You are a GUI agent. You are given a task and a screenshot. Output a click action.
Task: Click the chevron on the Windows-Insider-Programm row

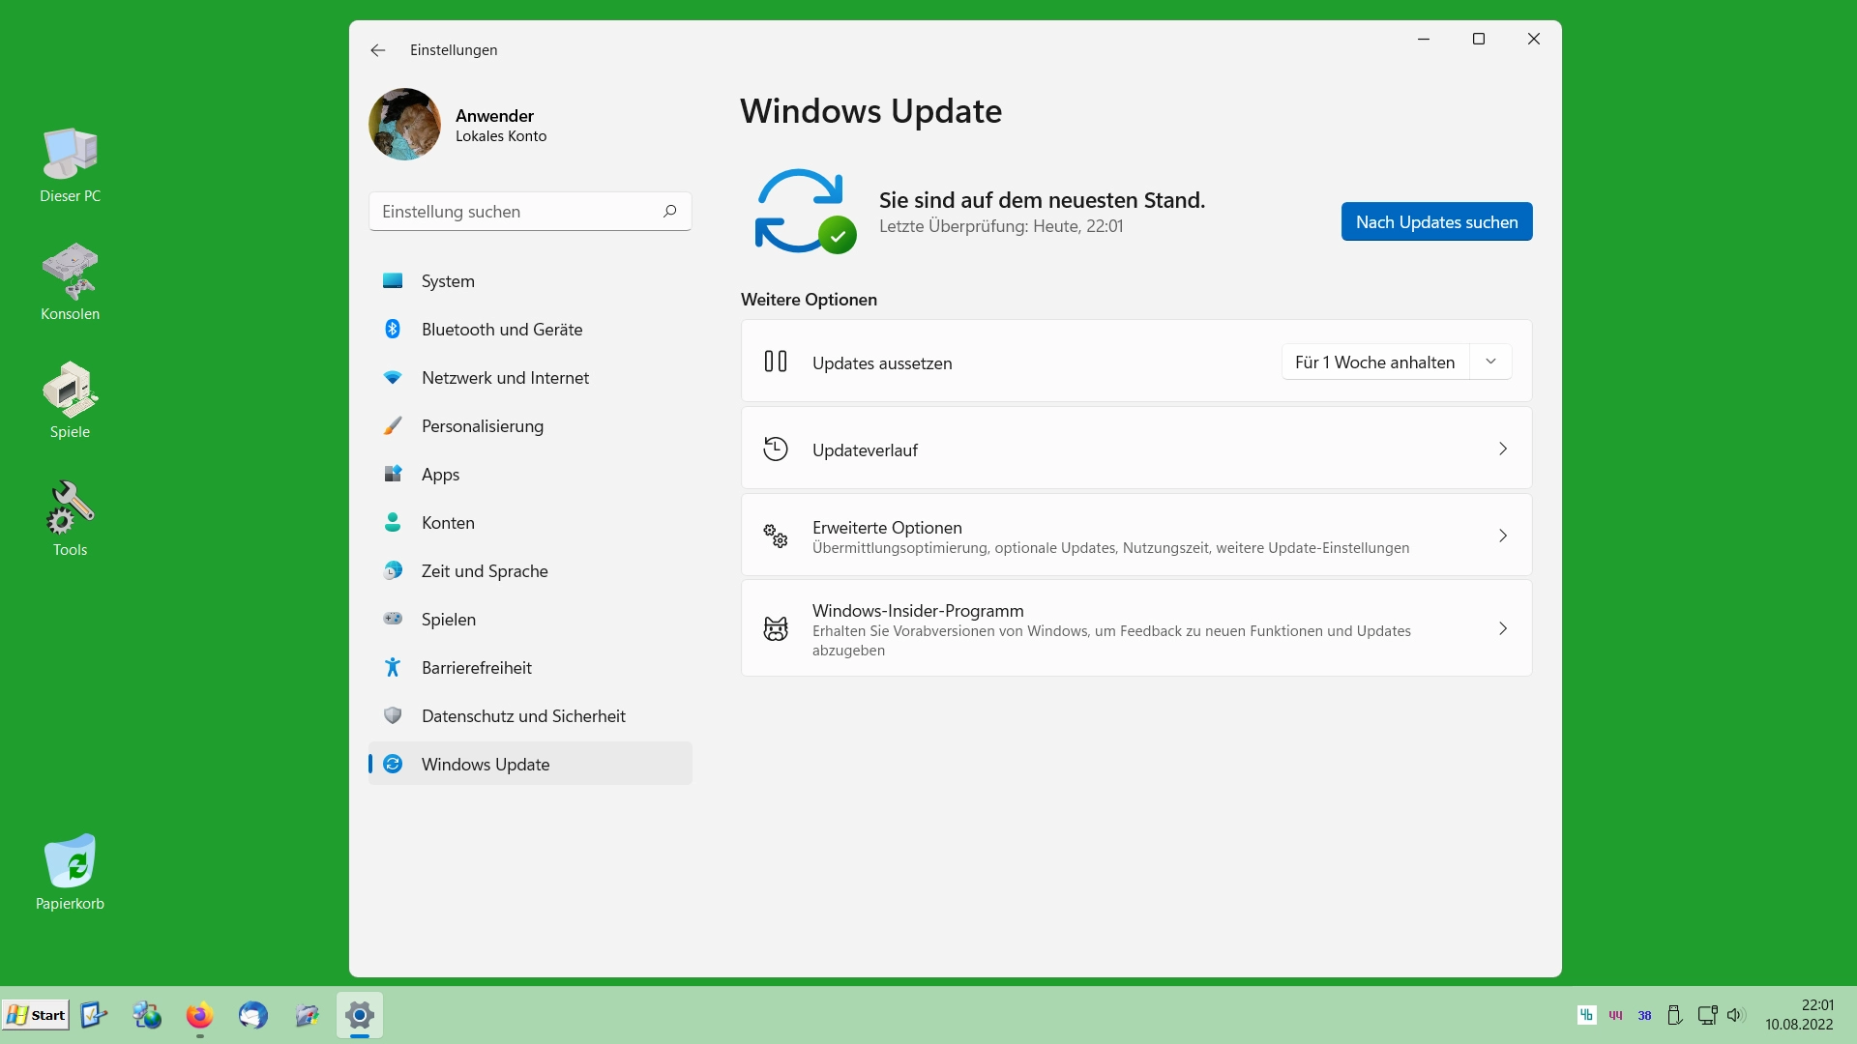tap(1503, 628)
